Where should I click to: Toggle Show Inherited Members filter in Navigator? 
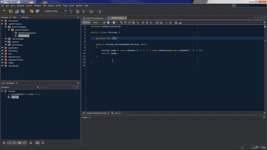[x=4, y=142]
